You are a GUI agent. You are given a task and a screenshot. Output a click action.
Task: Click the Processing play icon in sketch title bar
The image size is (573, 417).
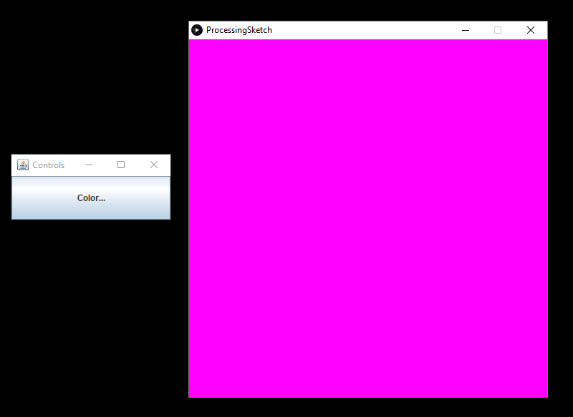197,29
